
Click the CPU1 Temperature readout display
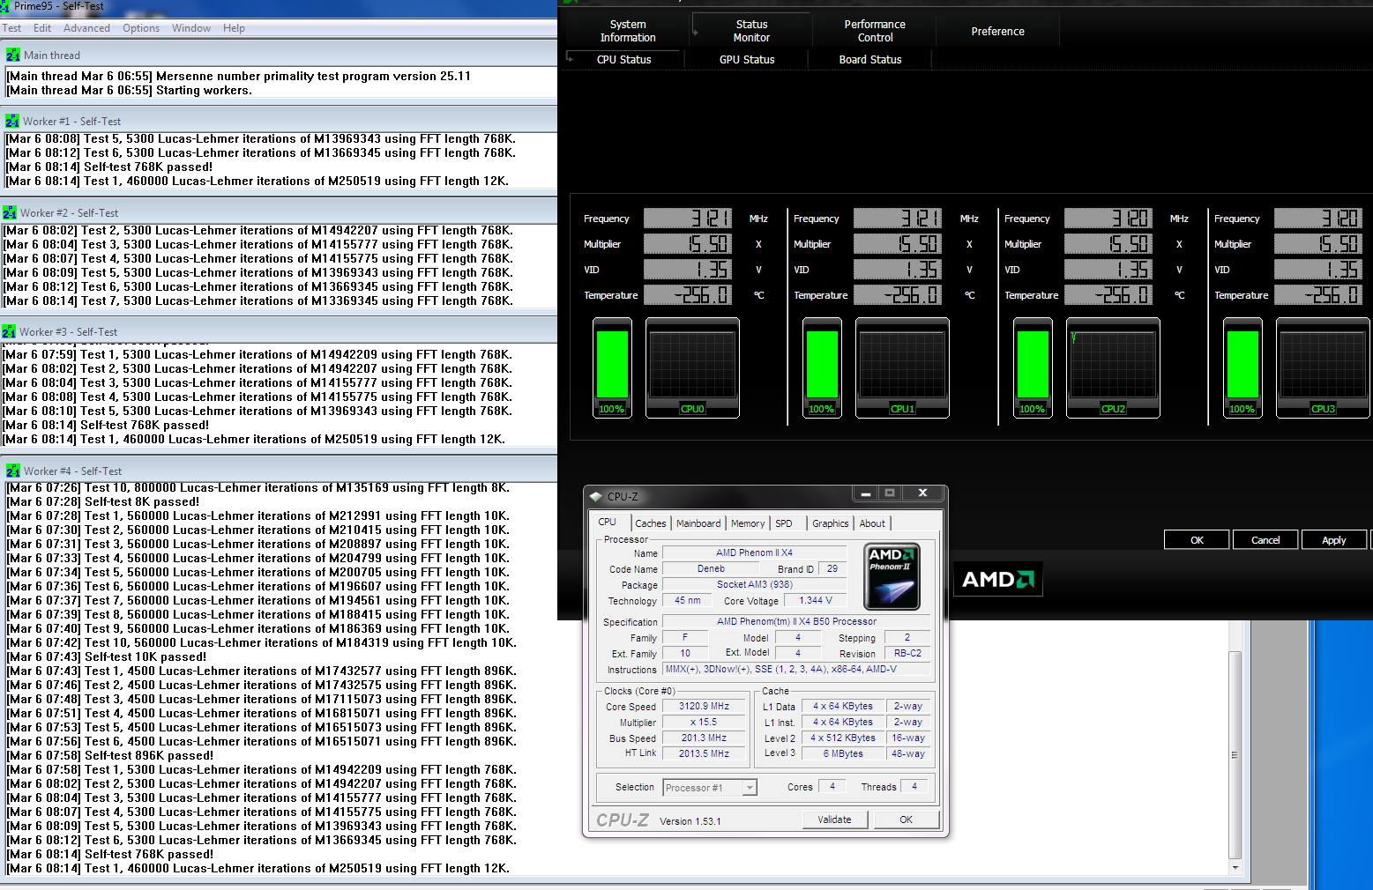898,295
